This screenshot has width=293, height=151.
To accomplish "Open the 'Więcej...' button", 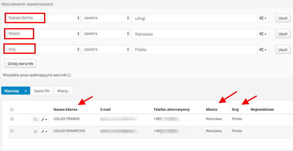I will [x=64, y=91].
